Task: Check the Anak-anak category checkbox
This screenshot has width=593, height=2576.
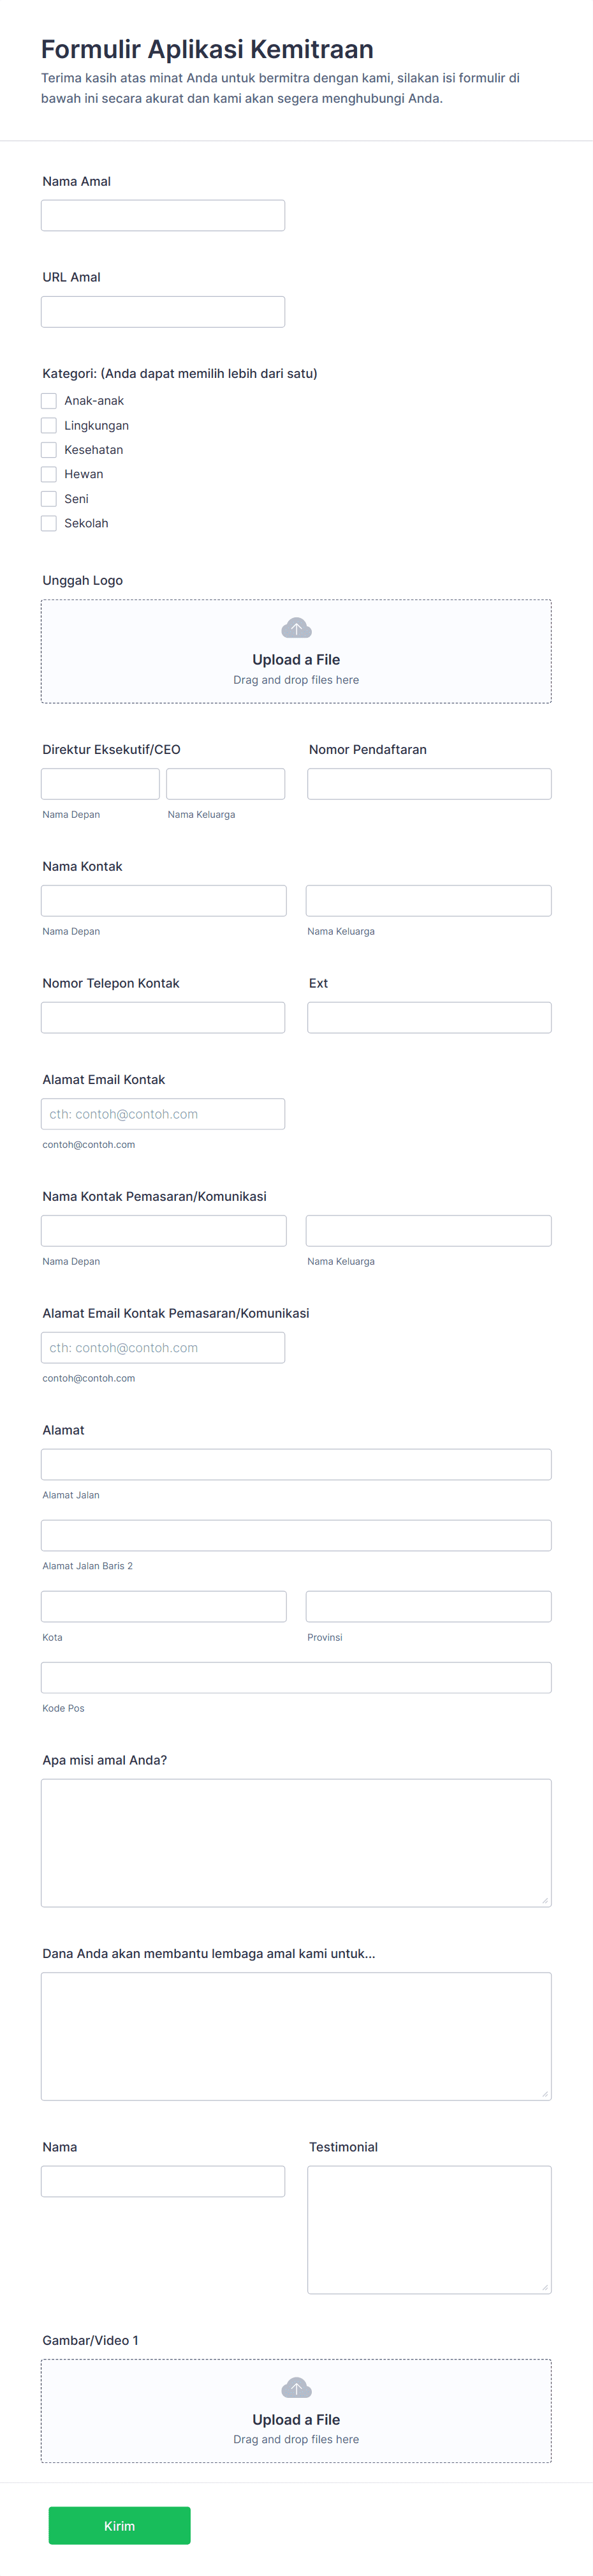Action: click(x=49, y=401)
